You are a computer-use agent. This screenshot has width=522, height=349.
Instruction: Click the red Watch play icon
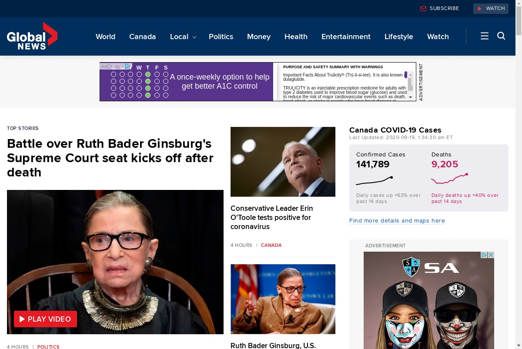[480, 9]
